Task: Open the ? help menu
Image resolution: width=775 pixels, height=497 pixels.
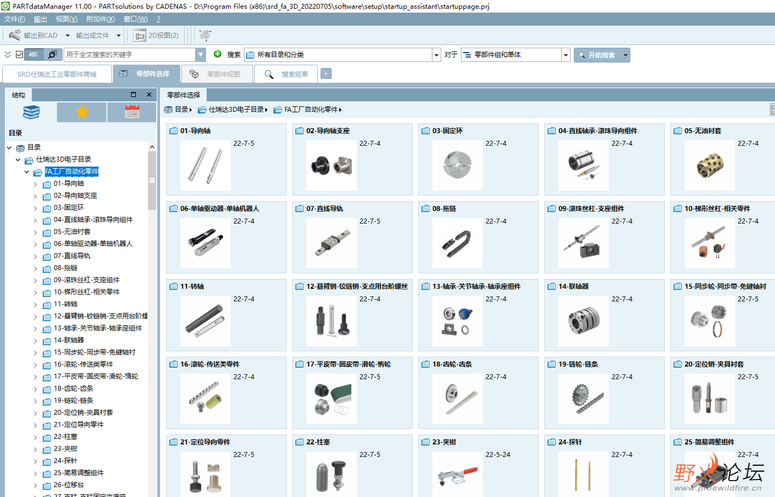Action: [158, 19]
